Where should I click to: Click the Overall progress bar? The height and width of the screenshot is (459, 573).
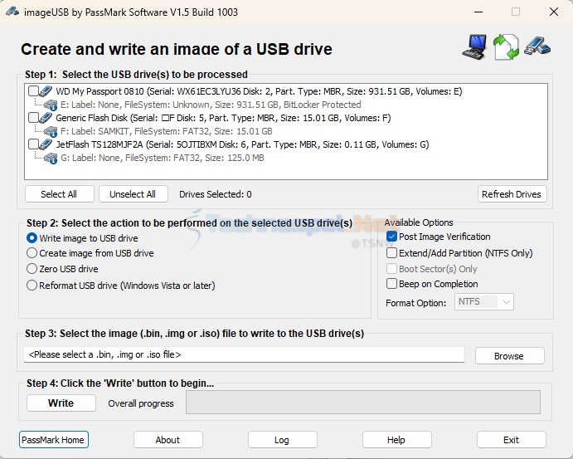coord(363,403)
